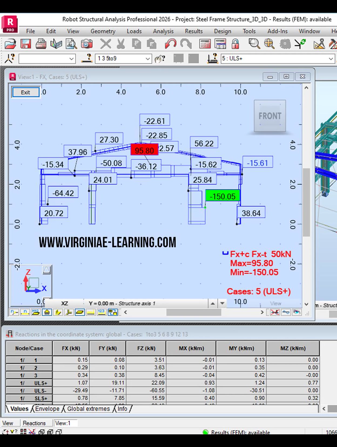Switch to the Envelope tab
Viewport: 337px width, 447px height.
[x=47, y=409]
